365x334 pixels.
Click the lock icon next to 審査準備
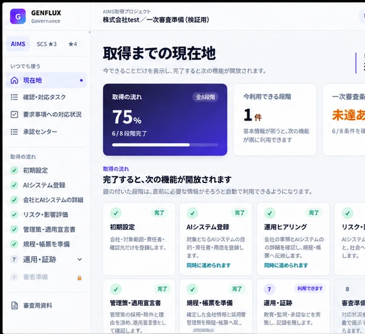pyautogui.click(x=79, y=278)
